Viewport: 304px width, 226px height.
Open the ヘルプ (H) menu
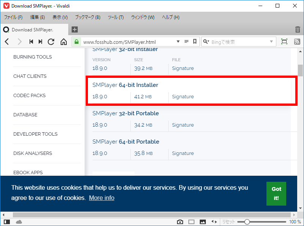(x=171, y=17)
